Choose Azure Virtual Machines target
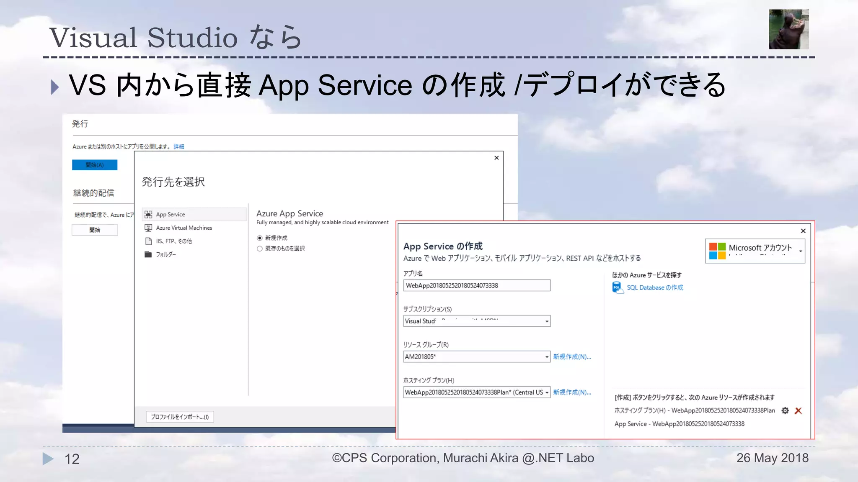The image size is (858, 482). pyautogui.click(x=194, y=228)
